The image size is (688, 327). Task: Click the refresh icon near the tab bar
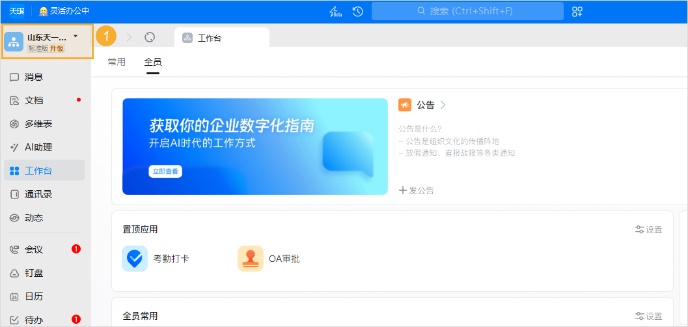pos(150,37)
